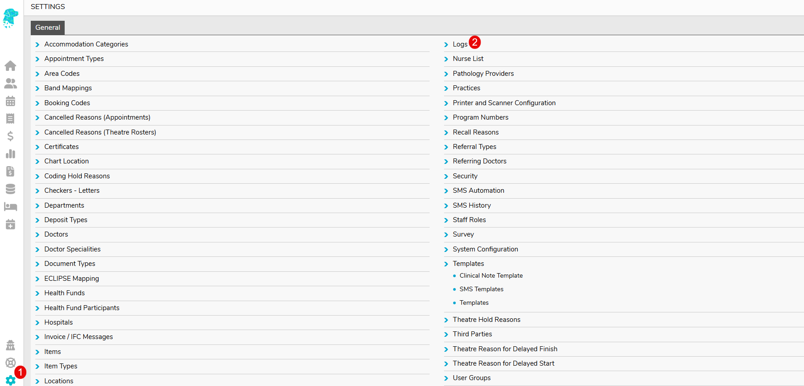Open the System Configuration setting
The height and width of the screenshot is (386, 804).
(x=485, y=249)
